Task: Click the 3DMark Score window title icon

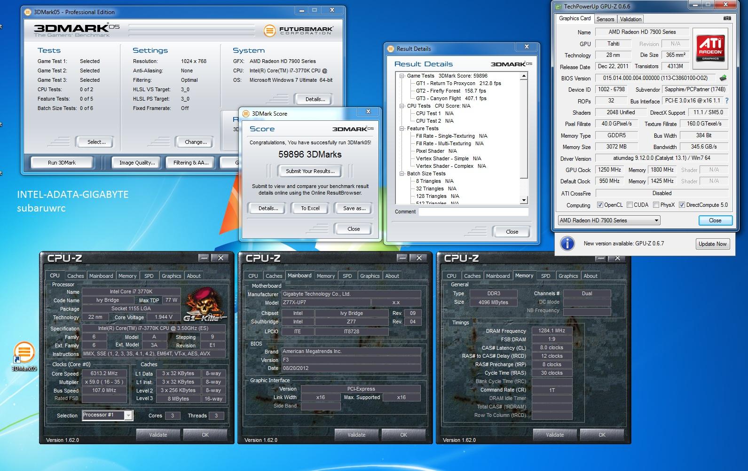Action: coord(245,113)
